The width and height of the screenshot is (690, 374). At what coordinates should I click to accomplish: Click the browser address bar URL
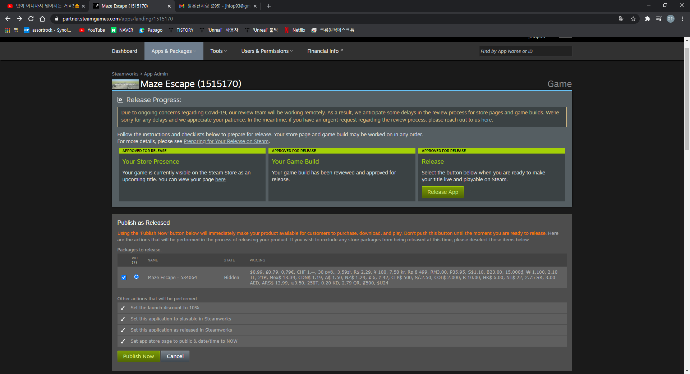pyautogui.click(x=118, y=19)
